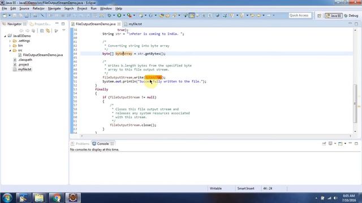
Task: Maximize the editor area
Action: [356, 24]
